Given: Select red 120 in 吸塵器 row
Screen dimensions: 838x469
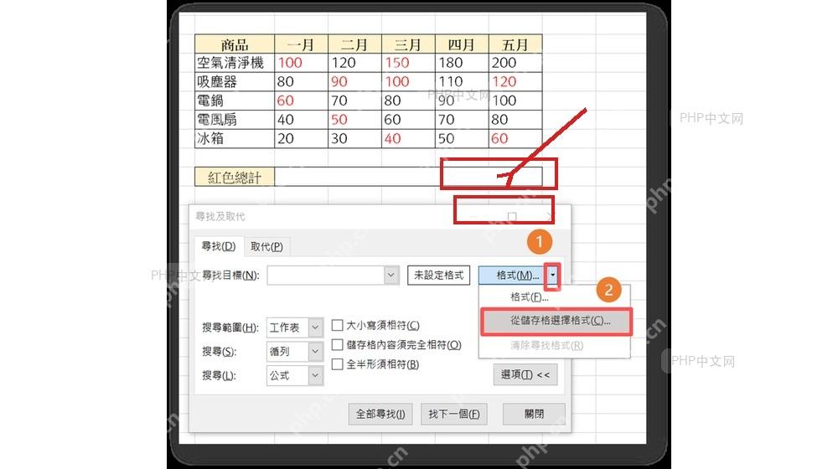Looking at the screenshot, I should [x=515, y=82].
